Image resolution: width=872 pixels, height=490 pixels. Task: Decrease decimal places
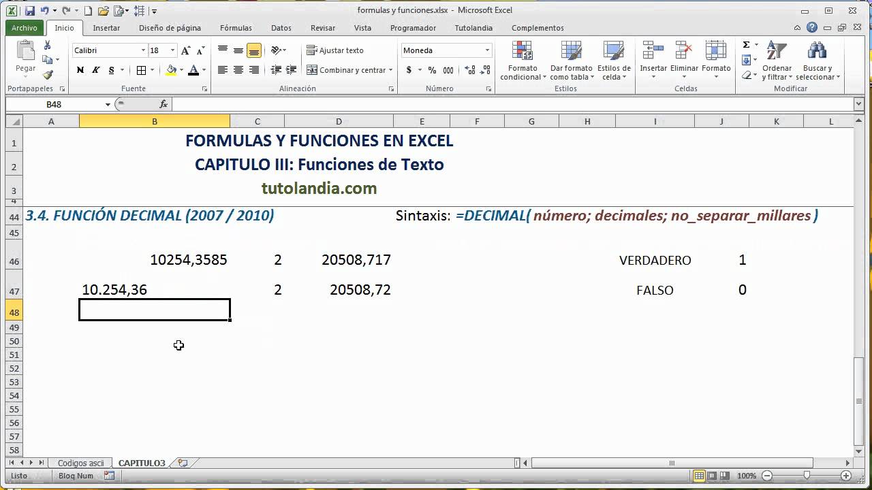[x=484, y=70]
